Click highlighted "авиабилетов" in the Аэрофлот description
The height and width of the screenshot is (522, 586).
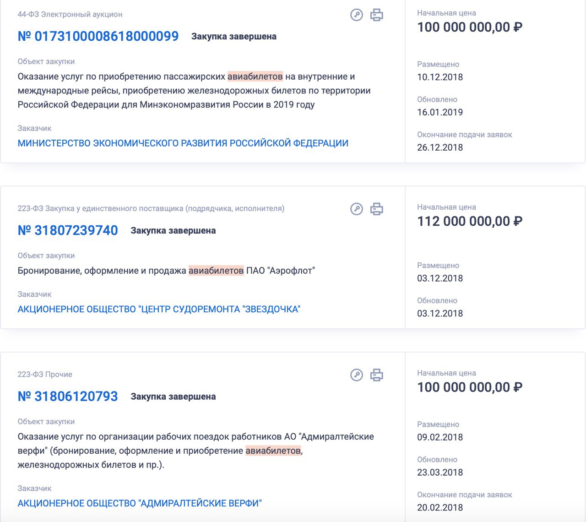[216, 271]
